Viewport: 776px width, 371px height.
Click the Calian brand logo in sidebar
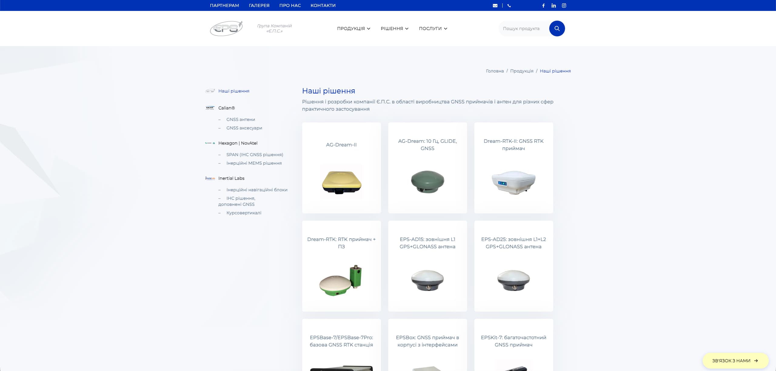pos(210,108)
